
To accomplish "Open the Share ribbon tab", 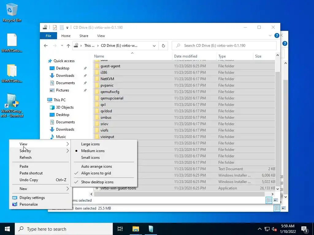I will point(84,36).
